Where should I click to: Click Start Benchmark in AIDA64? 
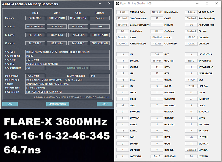[x=57, y=104]
